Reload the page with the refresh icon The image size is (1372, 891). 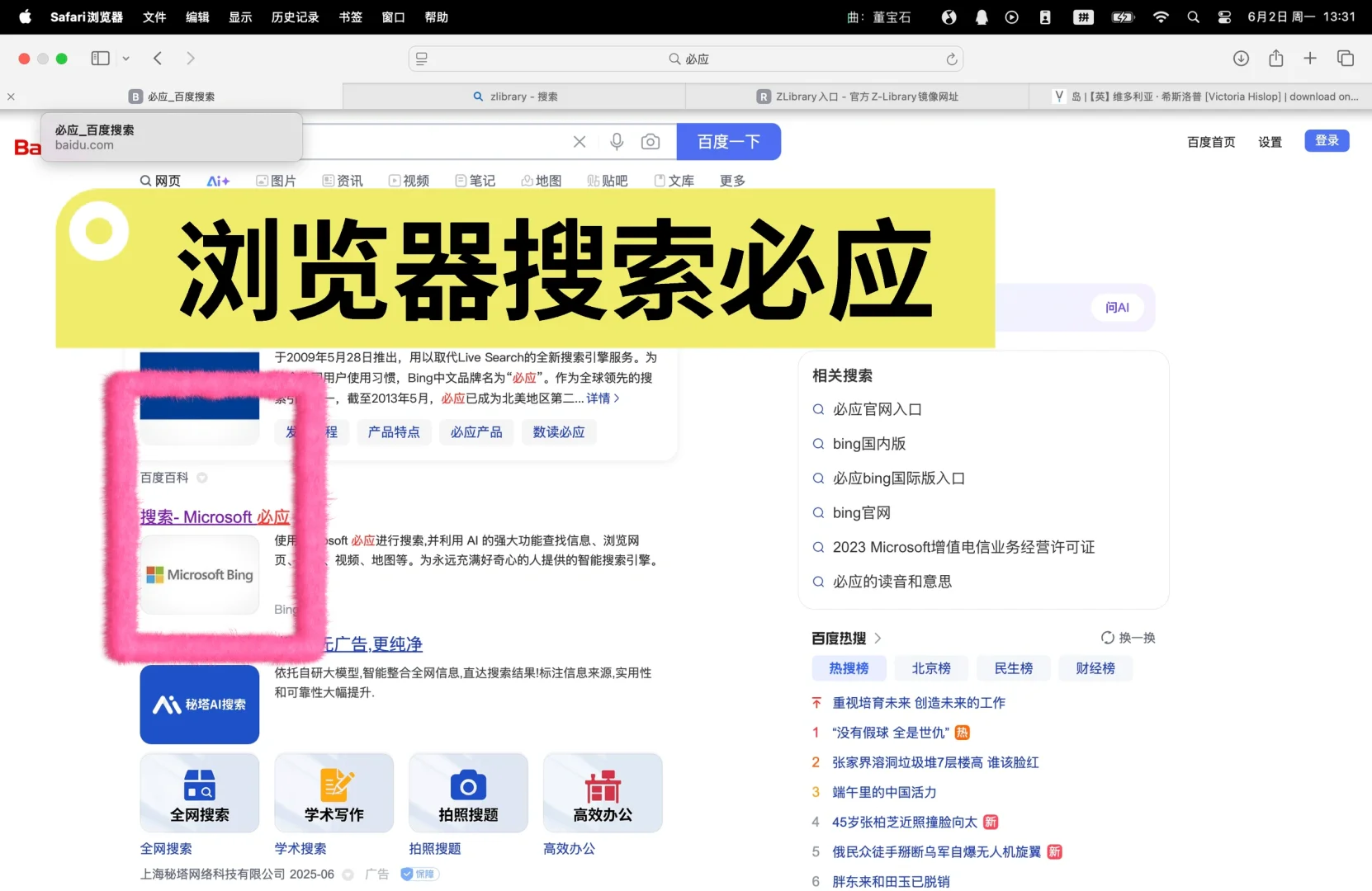pos(951,59)
